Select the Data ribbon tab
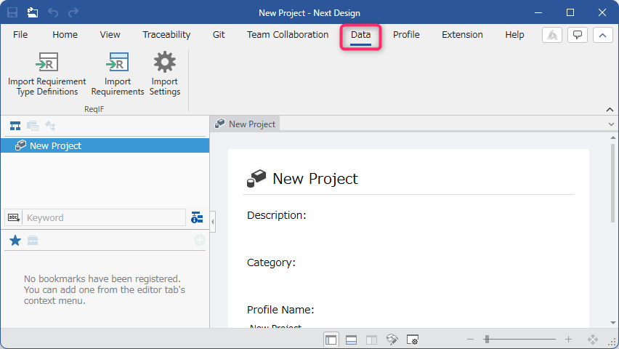This screenshot has height=349, width=619. (x=360, y=35)
